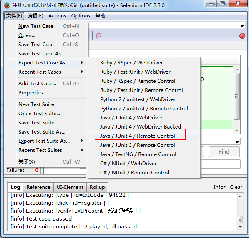
Task: Export as C# / NUnit / WebDriver
Action: (143, 164)
